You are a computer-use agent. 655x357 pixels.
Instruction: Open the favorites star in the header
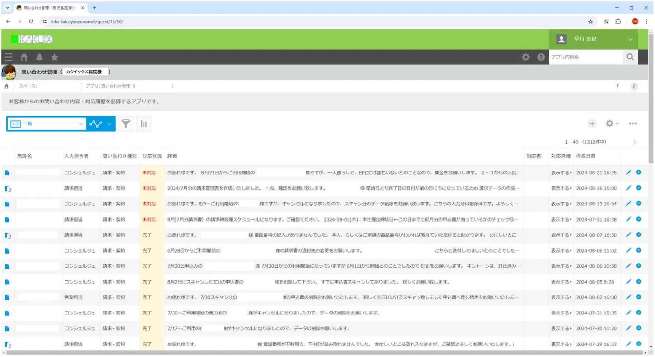click(55, 57)
